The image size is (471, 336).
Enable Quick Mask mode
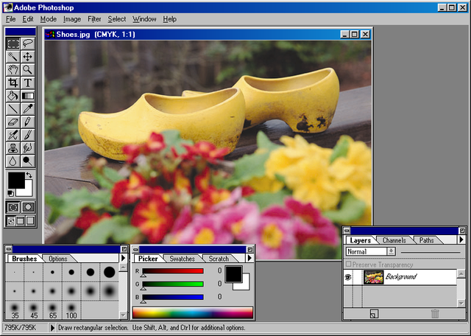pyautogui.click(x=28, y=207)
